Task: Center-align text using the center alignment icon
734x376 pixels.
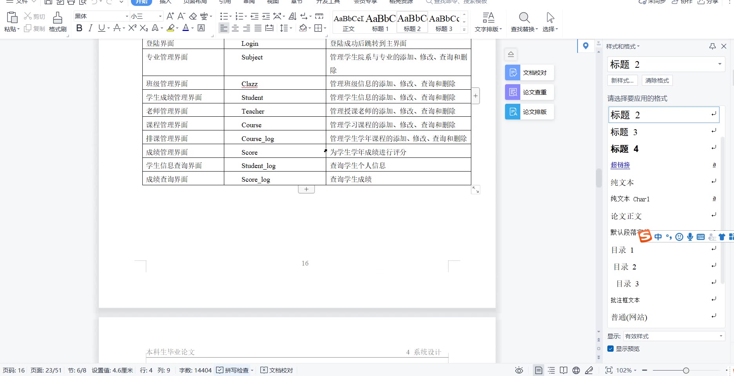Action: [x=235, y=28]
